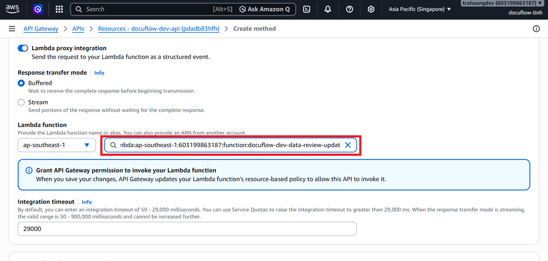548x261 pixels.
Task: Open Resources - docuflow-dev-api breadcrumb link
Action: click(x=159, y=29)
